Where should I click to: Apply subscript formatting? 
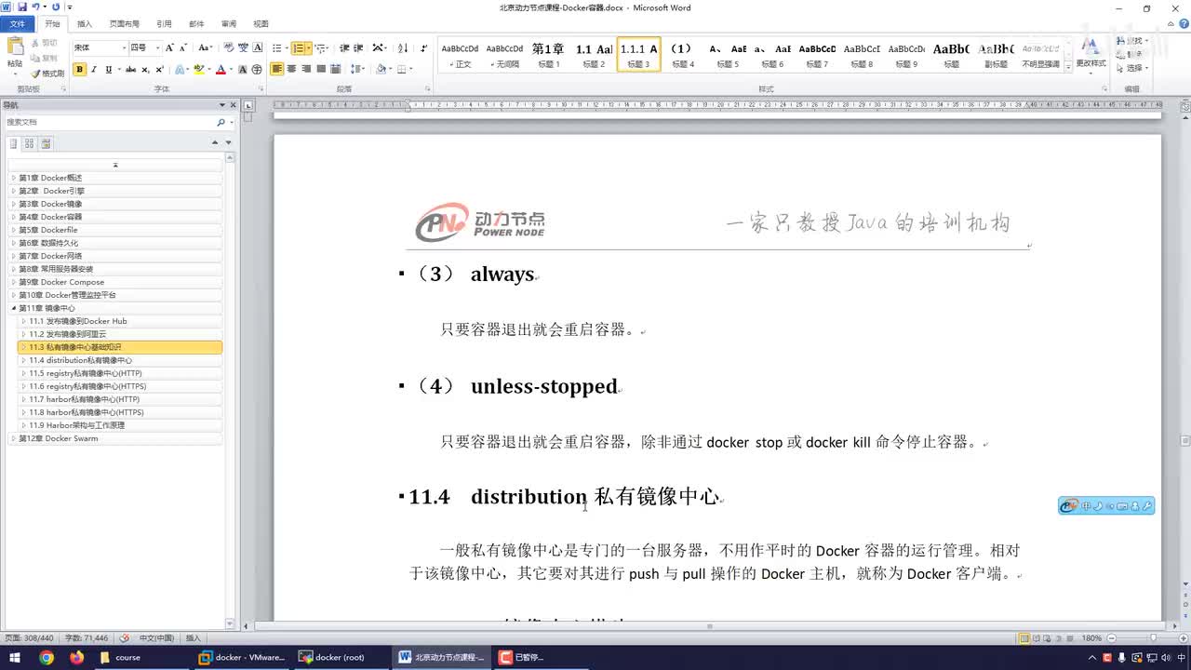[x=145, y=70]
